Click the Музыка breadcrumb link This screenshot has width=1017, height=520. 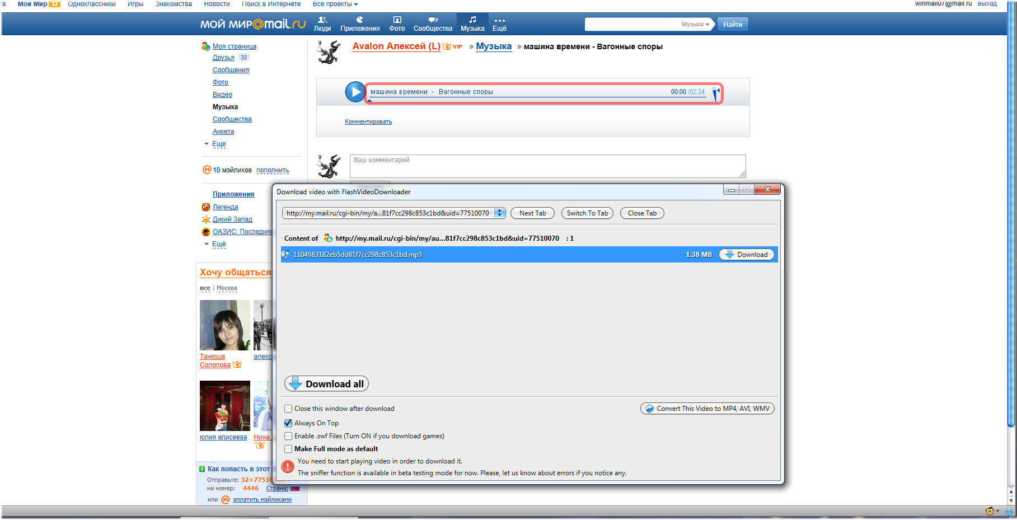pyautogui.click(x=494, y=46)
